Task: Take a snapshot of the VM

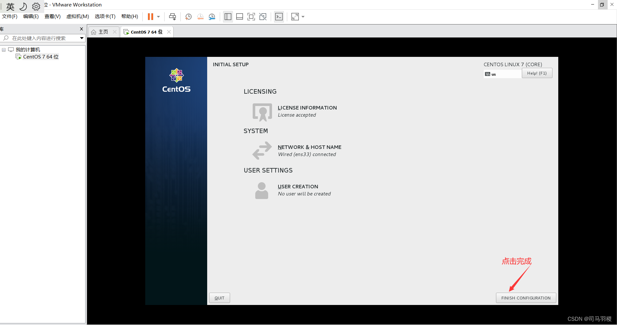Action: (188, 16)
